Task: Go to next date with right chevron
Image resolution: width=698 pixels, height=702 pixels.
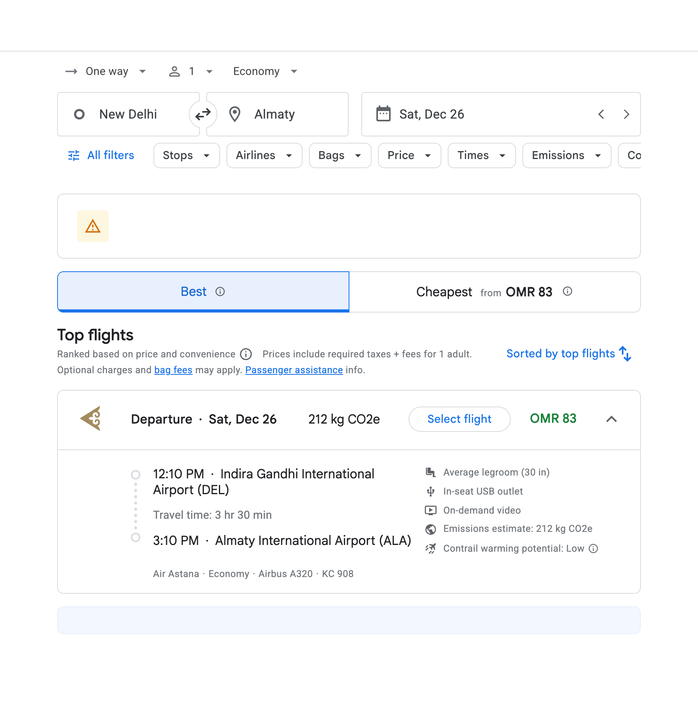Action: point(626,114)
